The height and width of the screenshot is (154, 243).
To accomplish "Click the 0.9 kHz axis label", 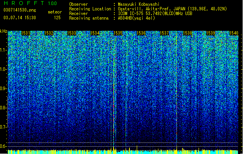I will pyautogui.click(x=3, y=89).
